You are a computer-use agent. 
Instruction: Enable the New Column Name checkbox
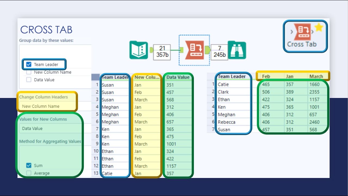[x=29, y=72]
